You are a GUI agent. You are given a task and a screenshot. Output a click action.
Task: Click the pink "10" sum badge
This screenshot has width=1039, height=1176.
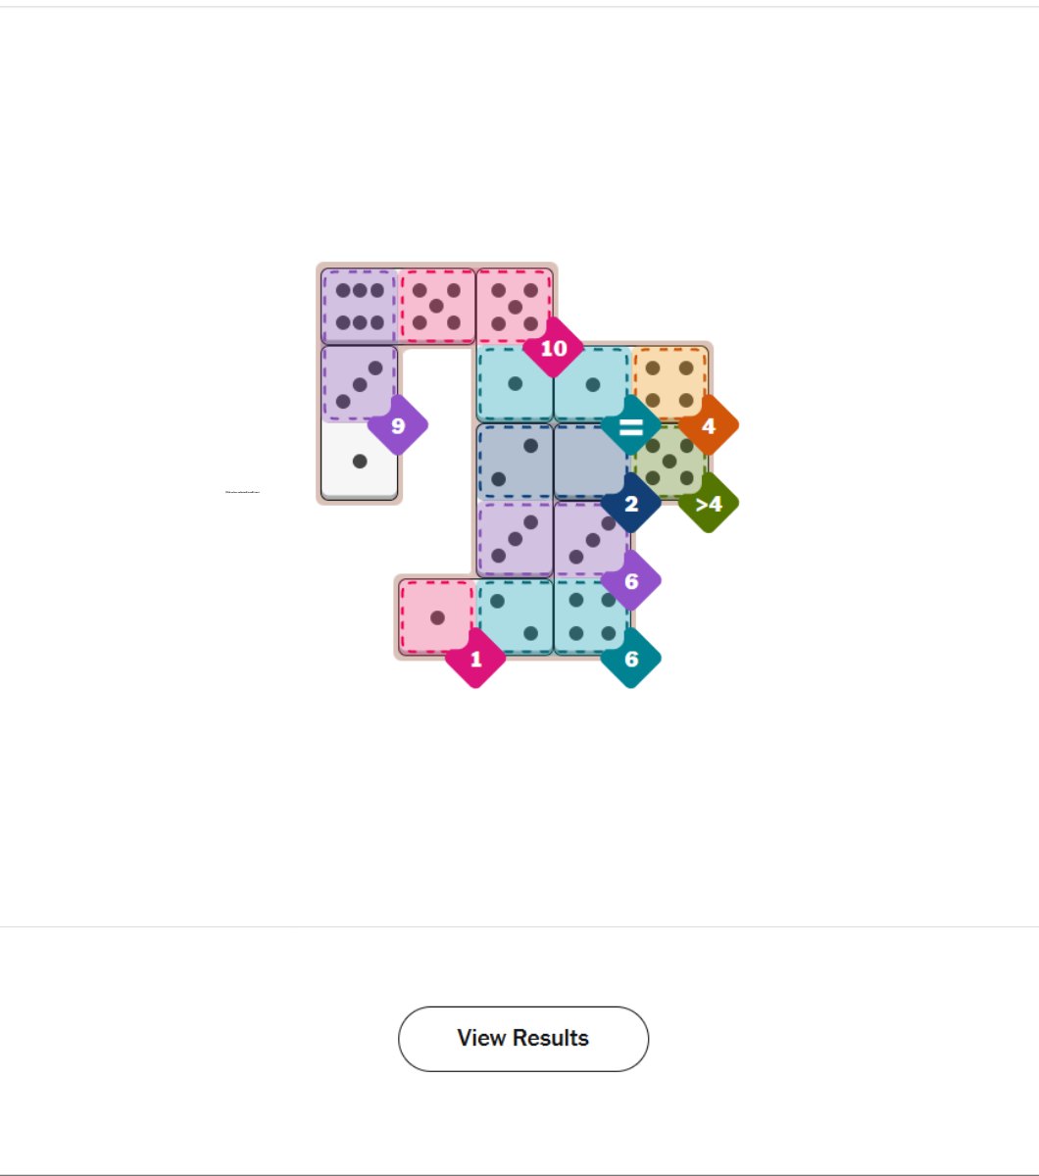click(553, 348)
